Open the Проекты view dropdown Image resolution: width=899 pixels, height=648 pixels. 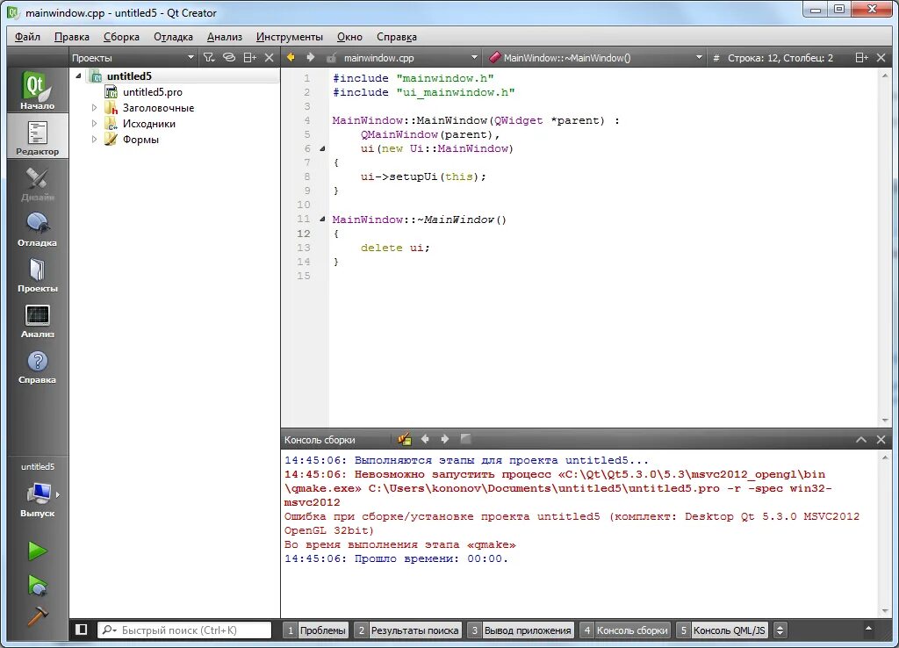(133, 57)
